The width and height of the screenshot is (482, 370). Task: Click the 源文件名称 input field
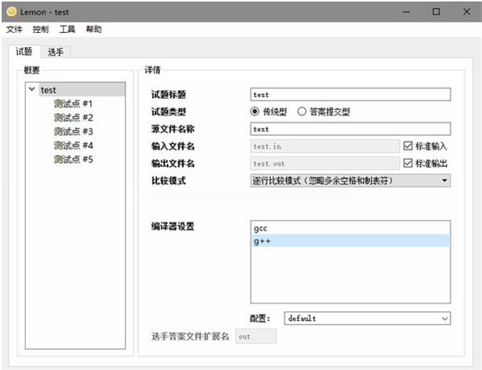click(x=350, y=129)
